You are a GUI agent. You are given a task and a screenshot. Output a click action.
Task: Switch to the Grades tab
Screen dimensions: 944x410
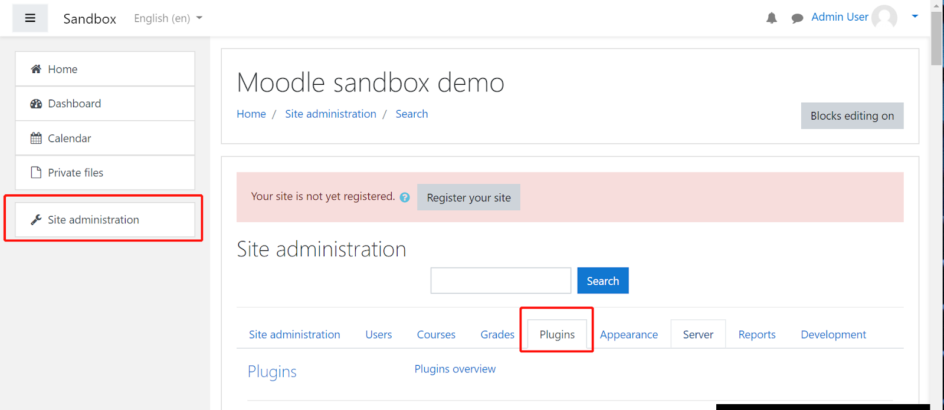coord(497,335)
